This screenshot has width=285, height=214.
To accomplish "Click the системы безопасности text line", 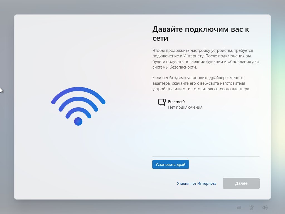I will [175, 67].
